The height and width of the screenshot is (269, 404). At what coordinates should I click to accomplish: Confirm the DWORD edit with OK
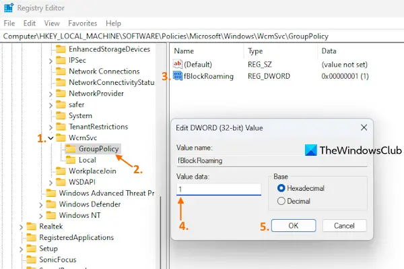coord(294,226)
